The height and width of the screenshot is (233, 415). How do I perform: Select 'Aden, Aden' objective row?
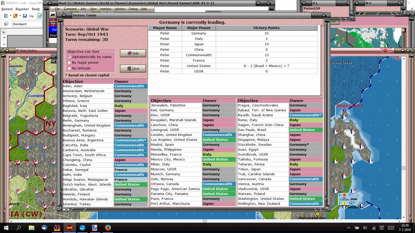(105, 86)
